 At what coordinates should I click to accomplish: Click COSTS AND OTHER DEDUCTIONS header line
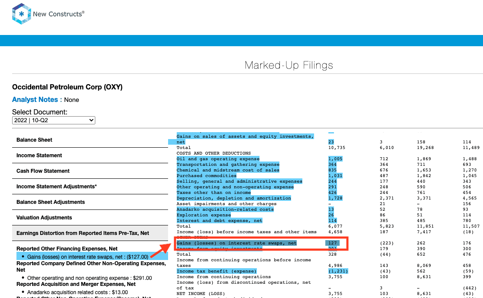pos(214,153)
